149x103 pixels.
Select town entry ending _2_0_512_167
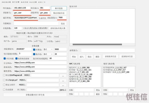(115, 68)
